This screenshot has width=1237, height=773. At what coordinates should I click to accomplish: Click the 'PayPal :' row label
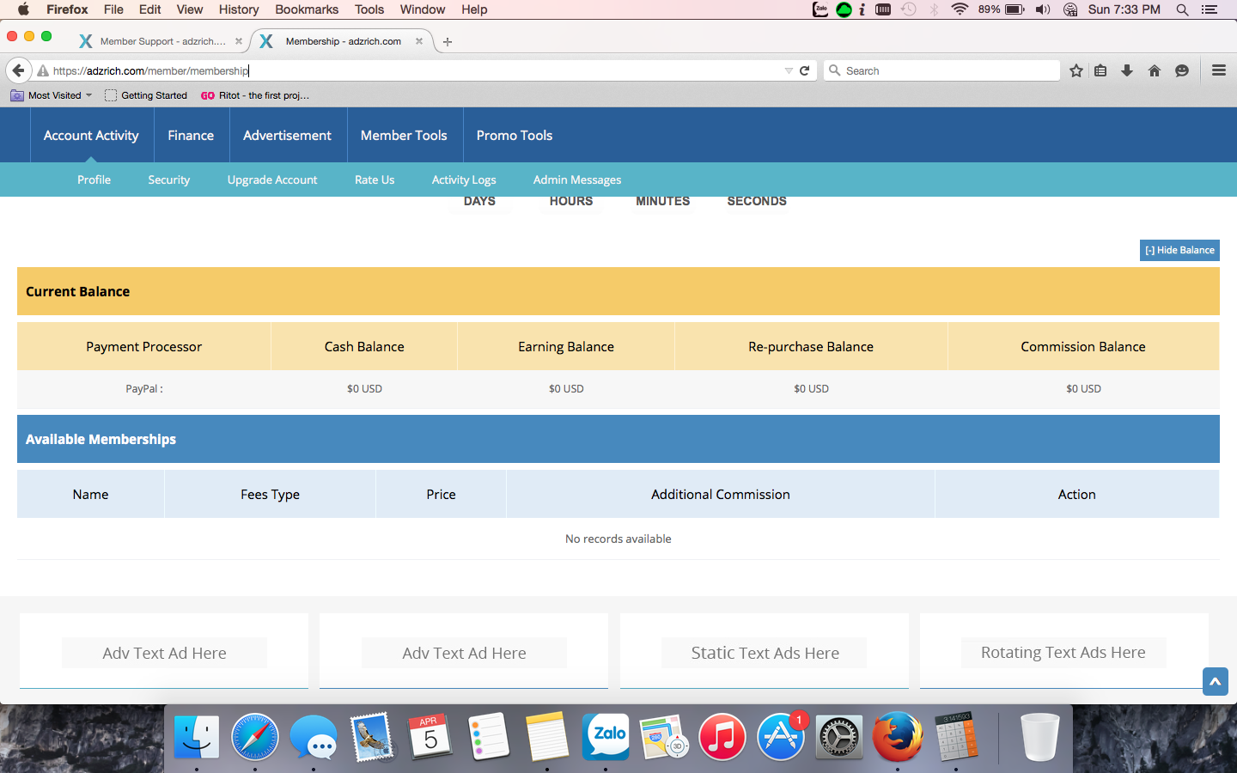[144, 388]
